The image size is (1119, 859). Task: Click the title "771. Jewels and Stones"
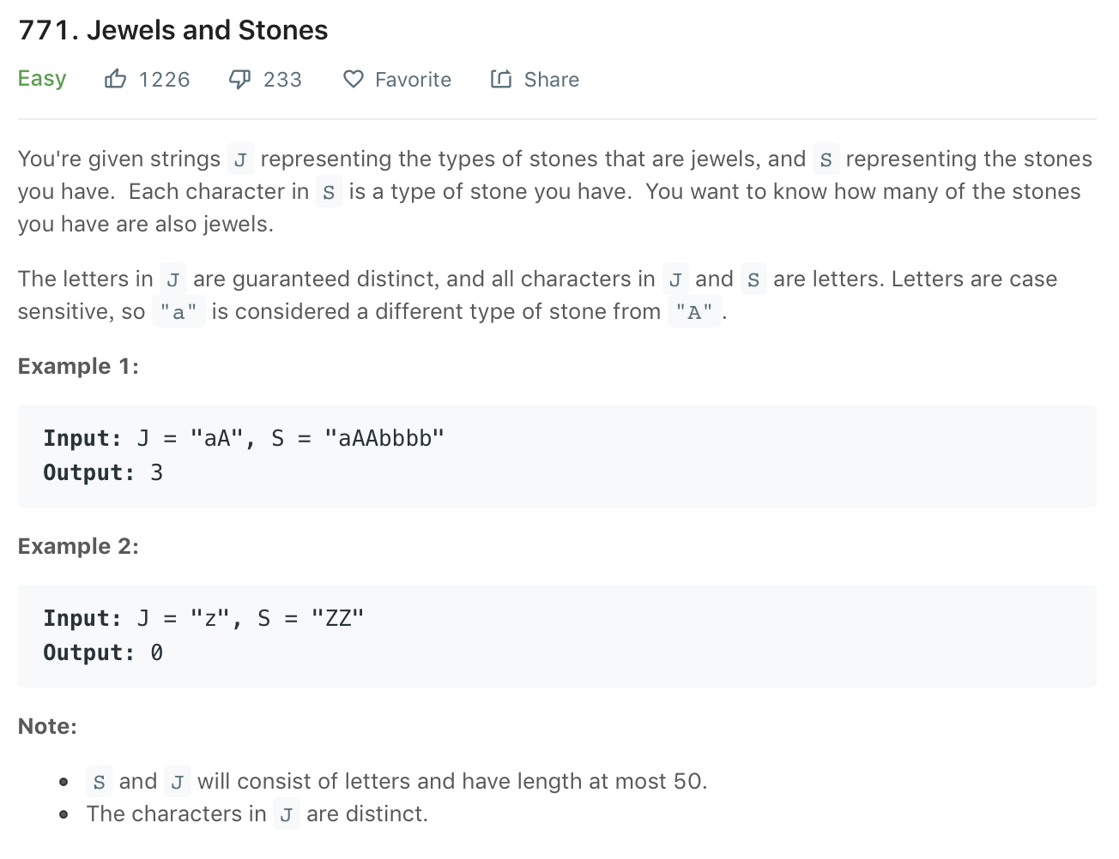point(173,31)
